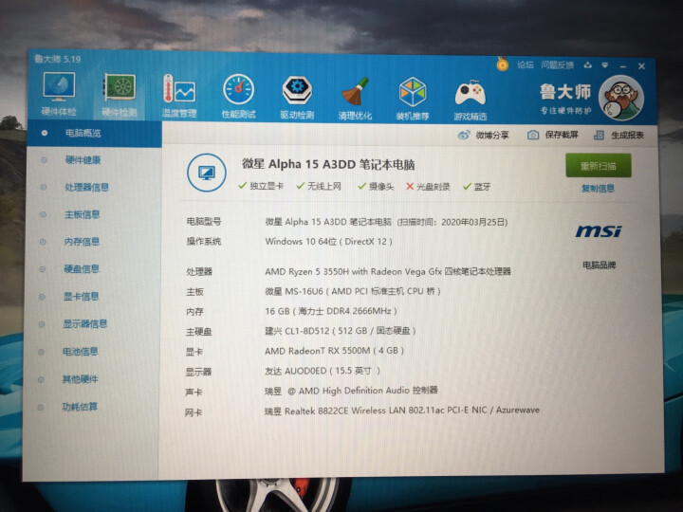Click 保存截屏 save screenshot
683x512 pixels.
point(553,135)
